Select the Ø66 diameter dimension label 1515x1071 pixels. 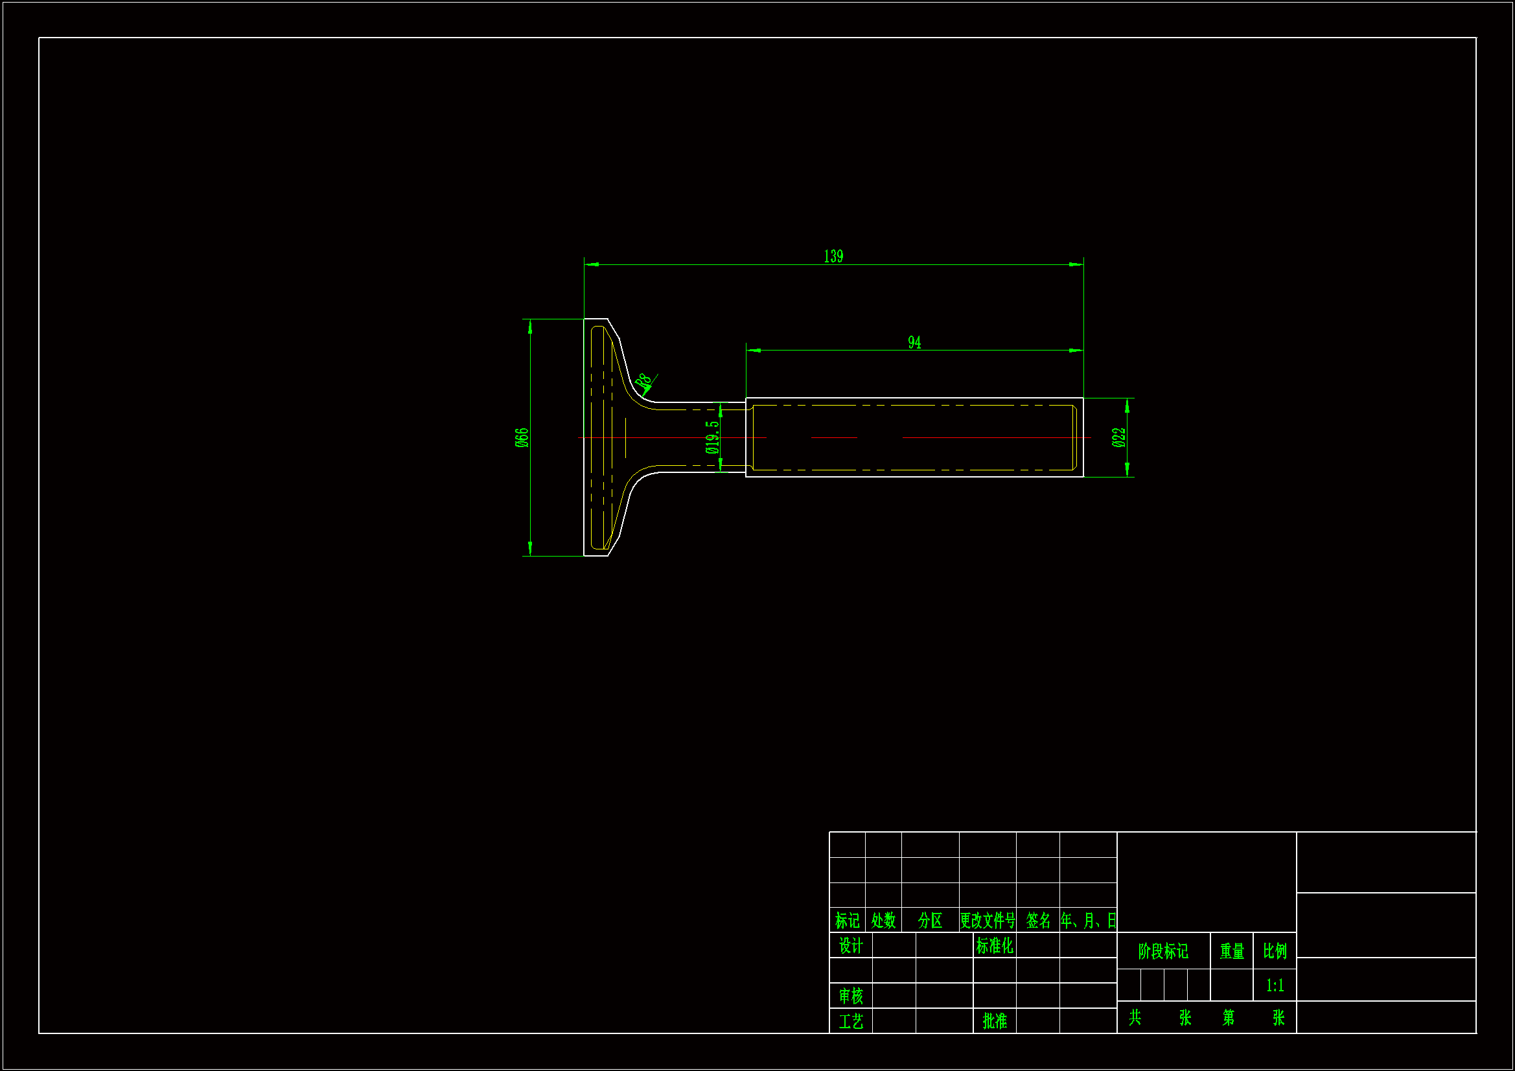click(521, 437)
